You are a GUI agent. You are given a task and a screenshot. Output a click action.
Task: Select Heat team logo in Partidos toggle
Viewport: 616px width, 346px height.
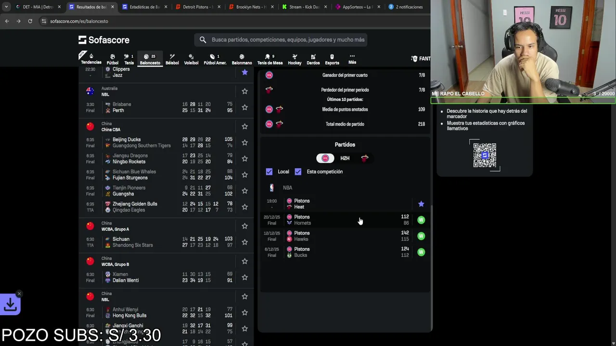coord(365,158)
